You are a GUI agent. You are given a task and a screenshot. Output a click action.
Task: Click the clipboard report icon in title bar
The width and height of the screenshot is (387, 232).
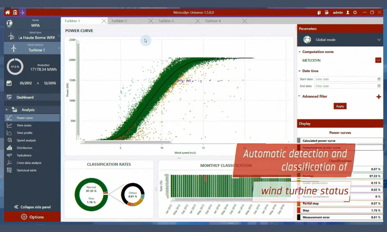pos(15,12)
